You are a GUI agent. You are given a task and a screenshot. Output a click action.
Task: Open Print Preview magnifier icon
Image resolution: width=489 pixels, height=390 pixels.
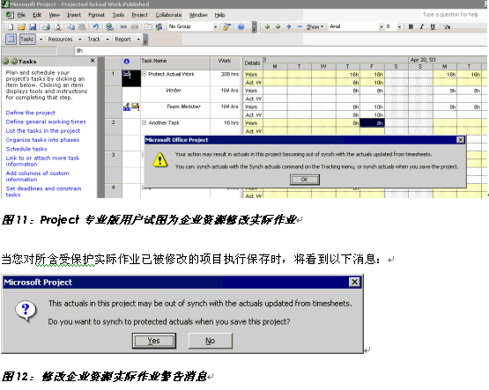57,26
